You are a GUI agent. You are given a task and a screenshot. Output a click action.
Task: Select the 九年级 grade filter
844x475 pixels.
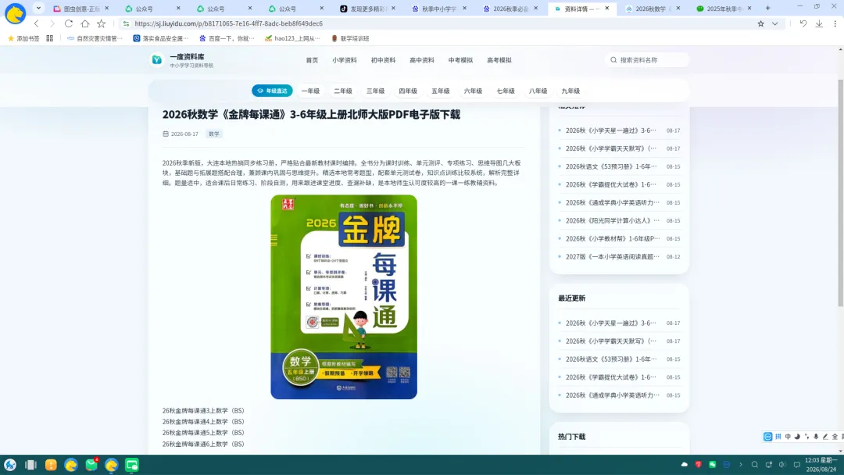(570, 91)
